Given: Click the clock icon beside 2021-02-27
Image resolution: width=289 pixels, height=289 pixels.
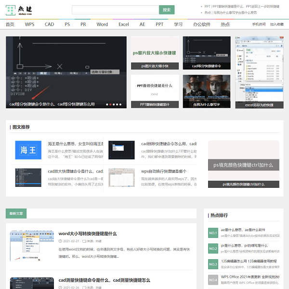Looking at the screenshot, I should pyautogui.click(x=60, y=241).
